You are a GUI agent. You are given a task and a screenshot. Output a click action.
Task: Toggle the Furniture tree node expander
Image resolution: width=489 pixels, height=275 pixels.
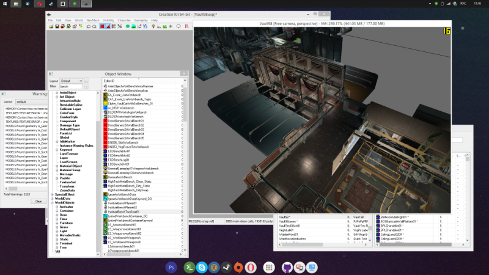tap(57, 223)
